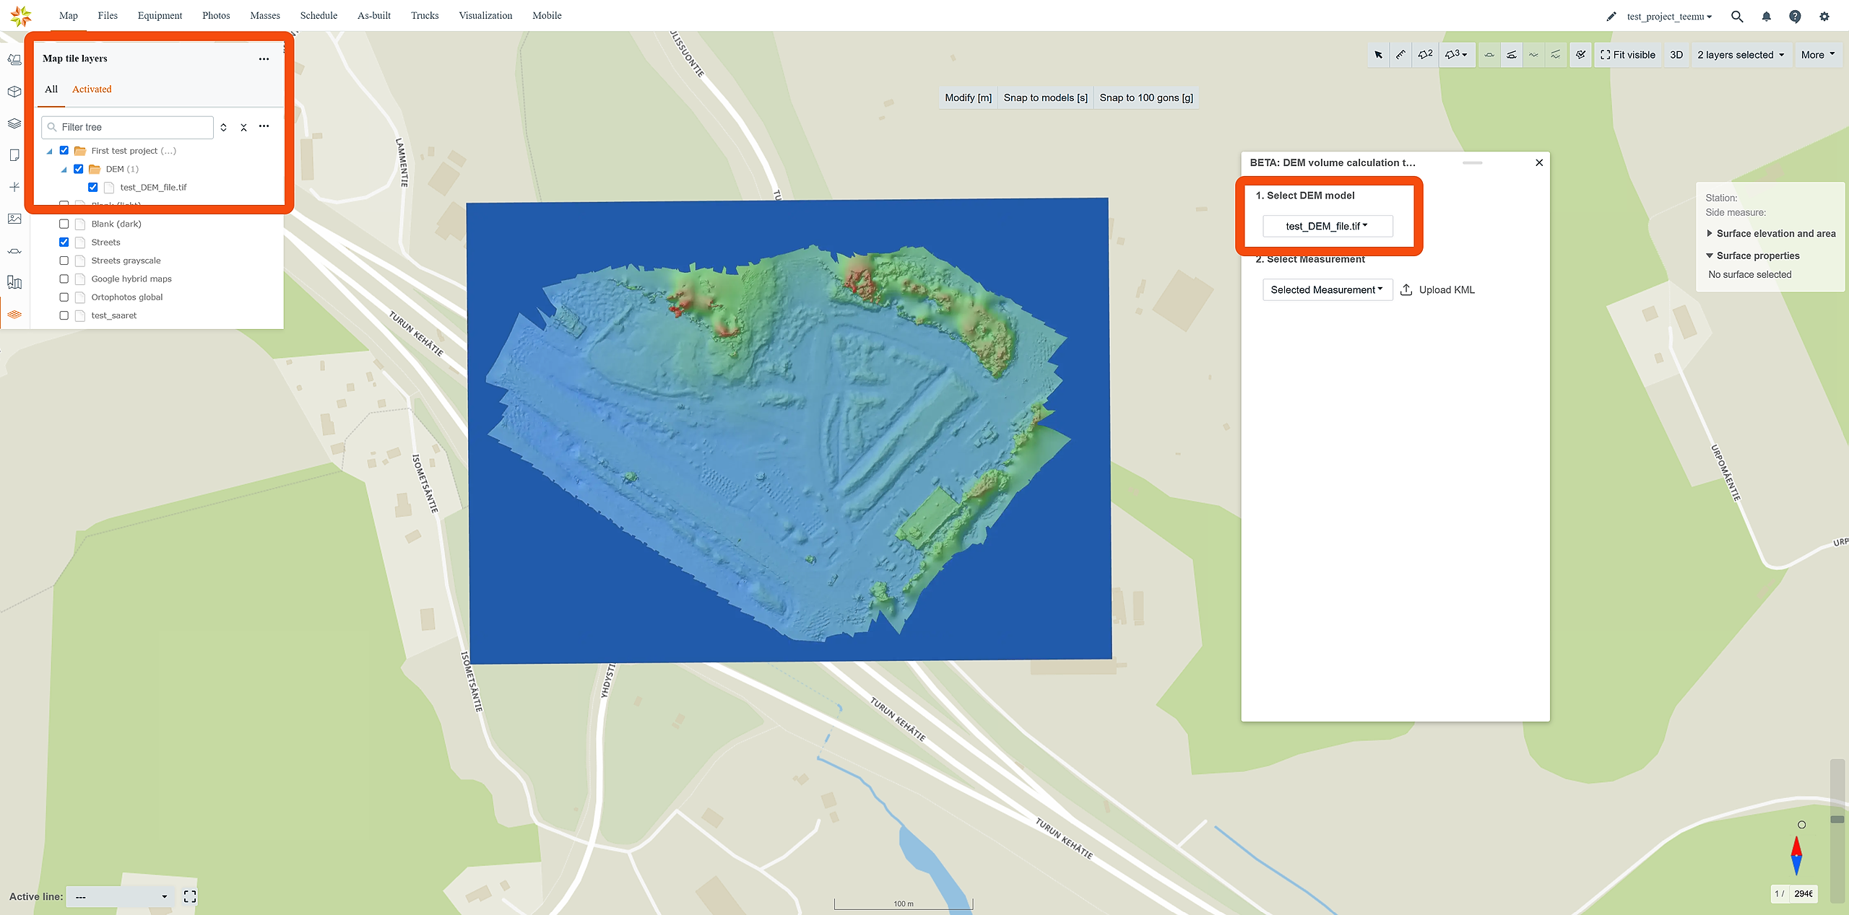The height and width of the screenshot is (915, 1849).
Task: Open test_DEM_file.tif model dropdown
Action: [x=1327, y=226]
